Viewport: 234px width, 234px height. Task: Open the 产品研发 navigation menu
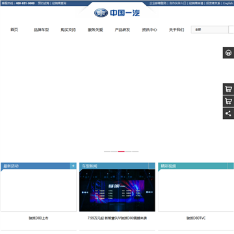(x=122, y=30)
